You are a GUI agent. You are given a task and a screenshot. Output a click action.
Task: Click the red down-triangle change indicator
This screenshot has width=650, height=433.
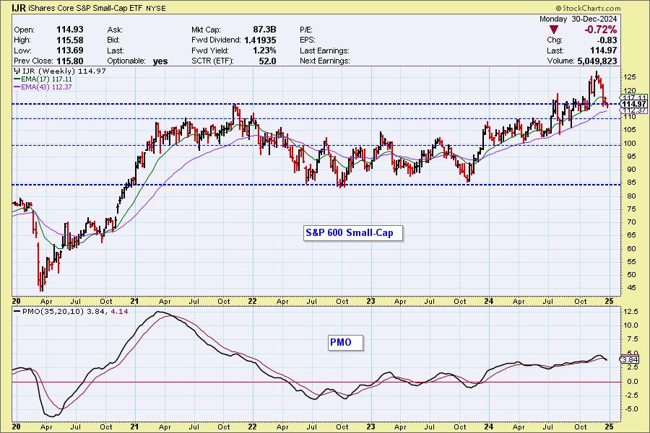(553, 30)
